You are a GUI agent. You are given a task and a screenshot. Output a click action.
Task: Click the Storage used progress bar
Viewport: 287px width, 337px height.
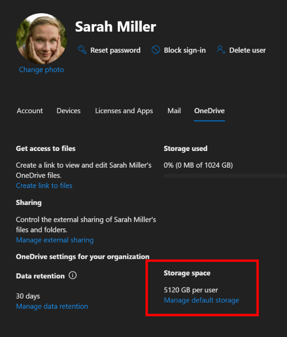click(226, 176)
